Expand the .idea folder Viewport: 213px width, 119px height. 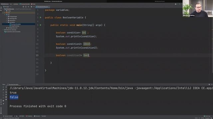(5, 11)
